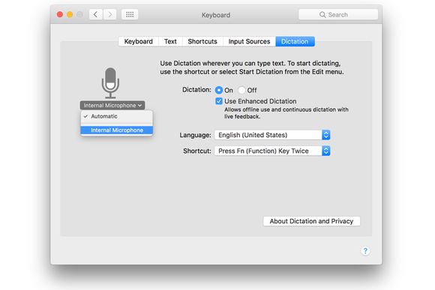
Task: Switch to the Keyboard tab
Action: pos(139,41)
